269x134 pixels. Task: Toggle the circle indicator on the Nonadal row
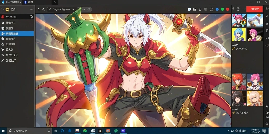click(31, 17)
